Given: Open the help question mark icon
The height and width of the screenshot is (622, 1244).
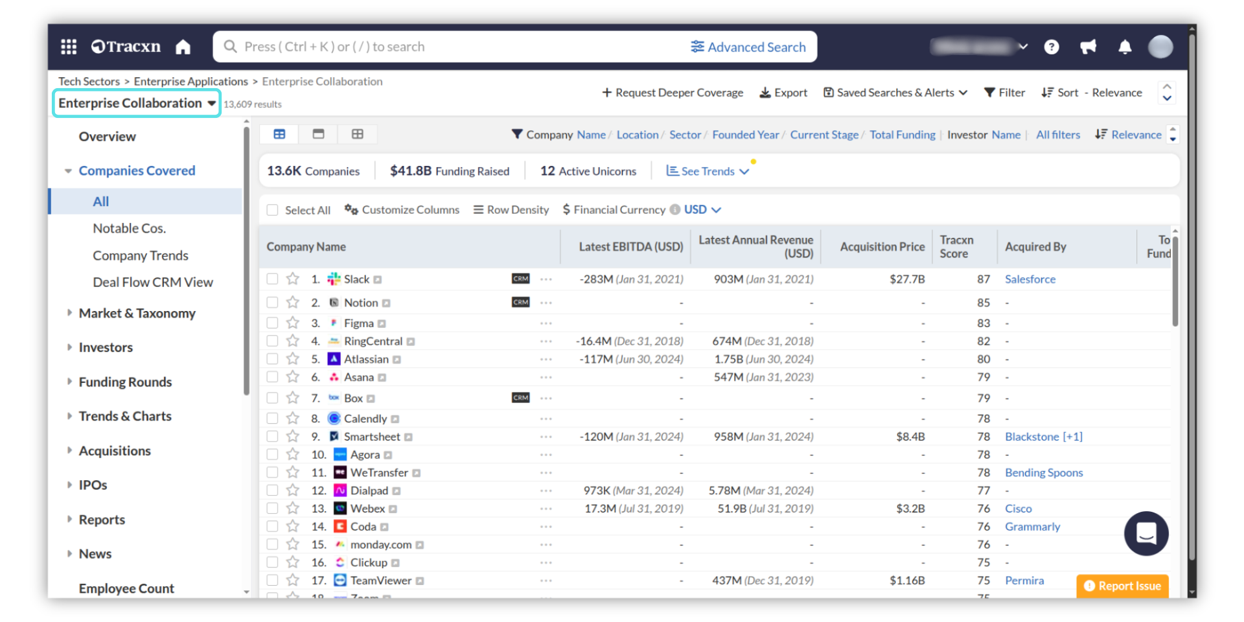Looking at the screenshot, I should coord(1052,47).
